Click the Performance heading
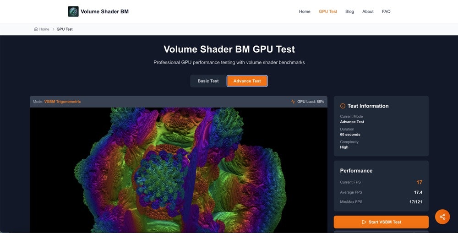The width and height of the screenshot is (458, 233). click(356, 171)
